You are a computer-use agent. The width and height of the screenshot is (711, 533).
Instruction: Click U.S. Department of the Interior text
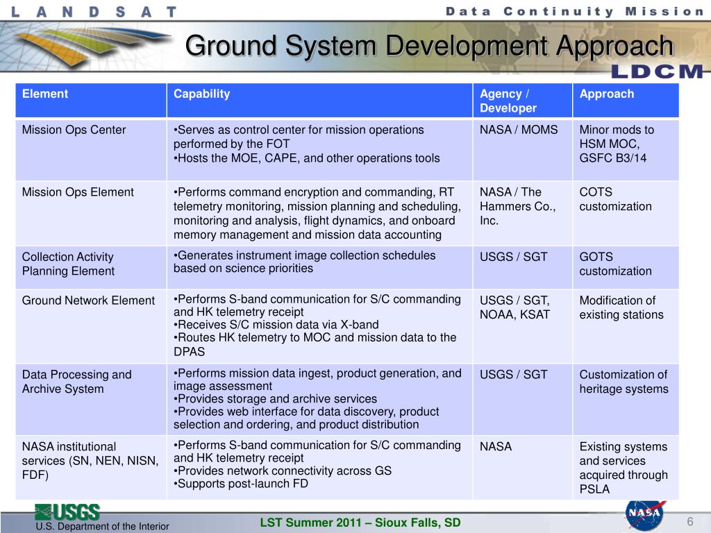(102, 526)
